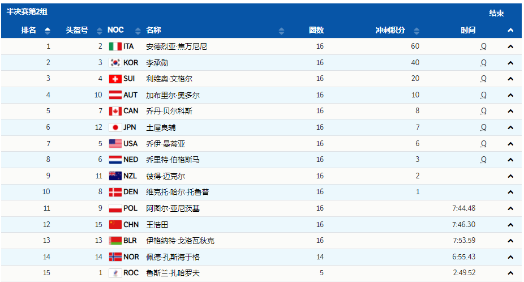Sort by 冲刺积分 column arrows
This screenshot has width=524, height=282.
pyautogui.click(x=416, y=31)
